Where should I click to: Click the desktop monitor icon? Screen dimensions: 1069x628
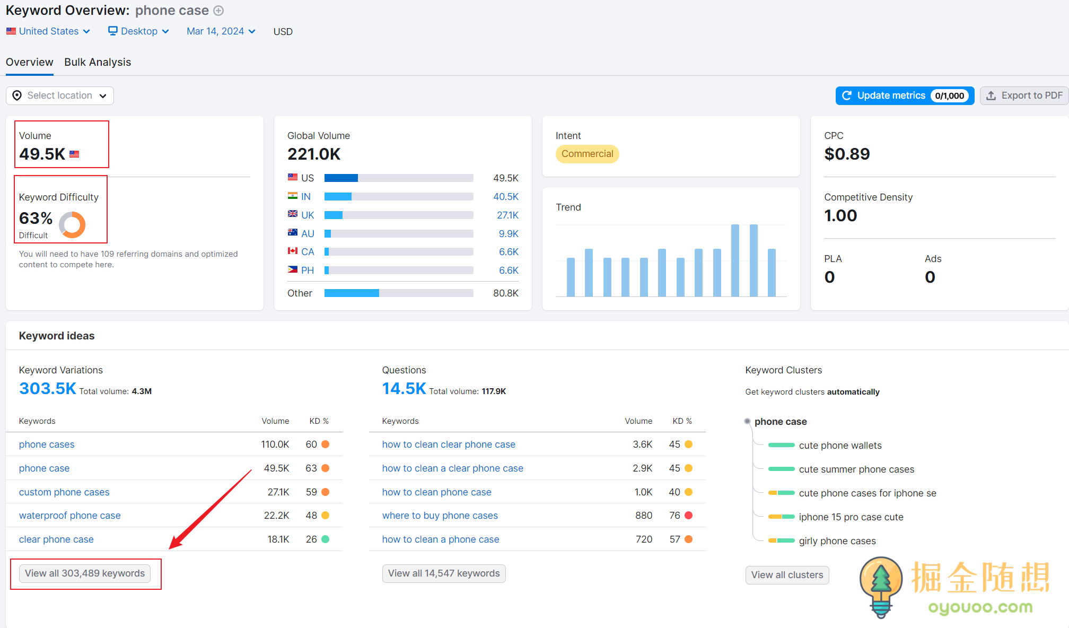[113, 31]
